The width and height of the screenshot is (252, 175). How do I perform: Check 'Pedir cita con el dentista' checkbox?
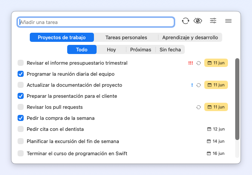pyautogui.click(x=21, y=129)
